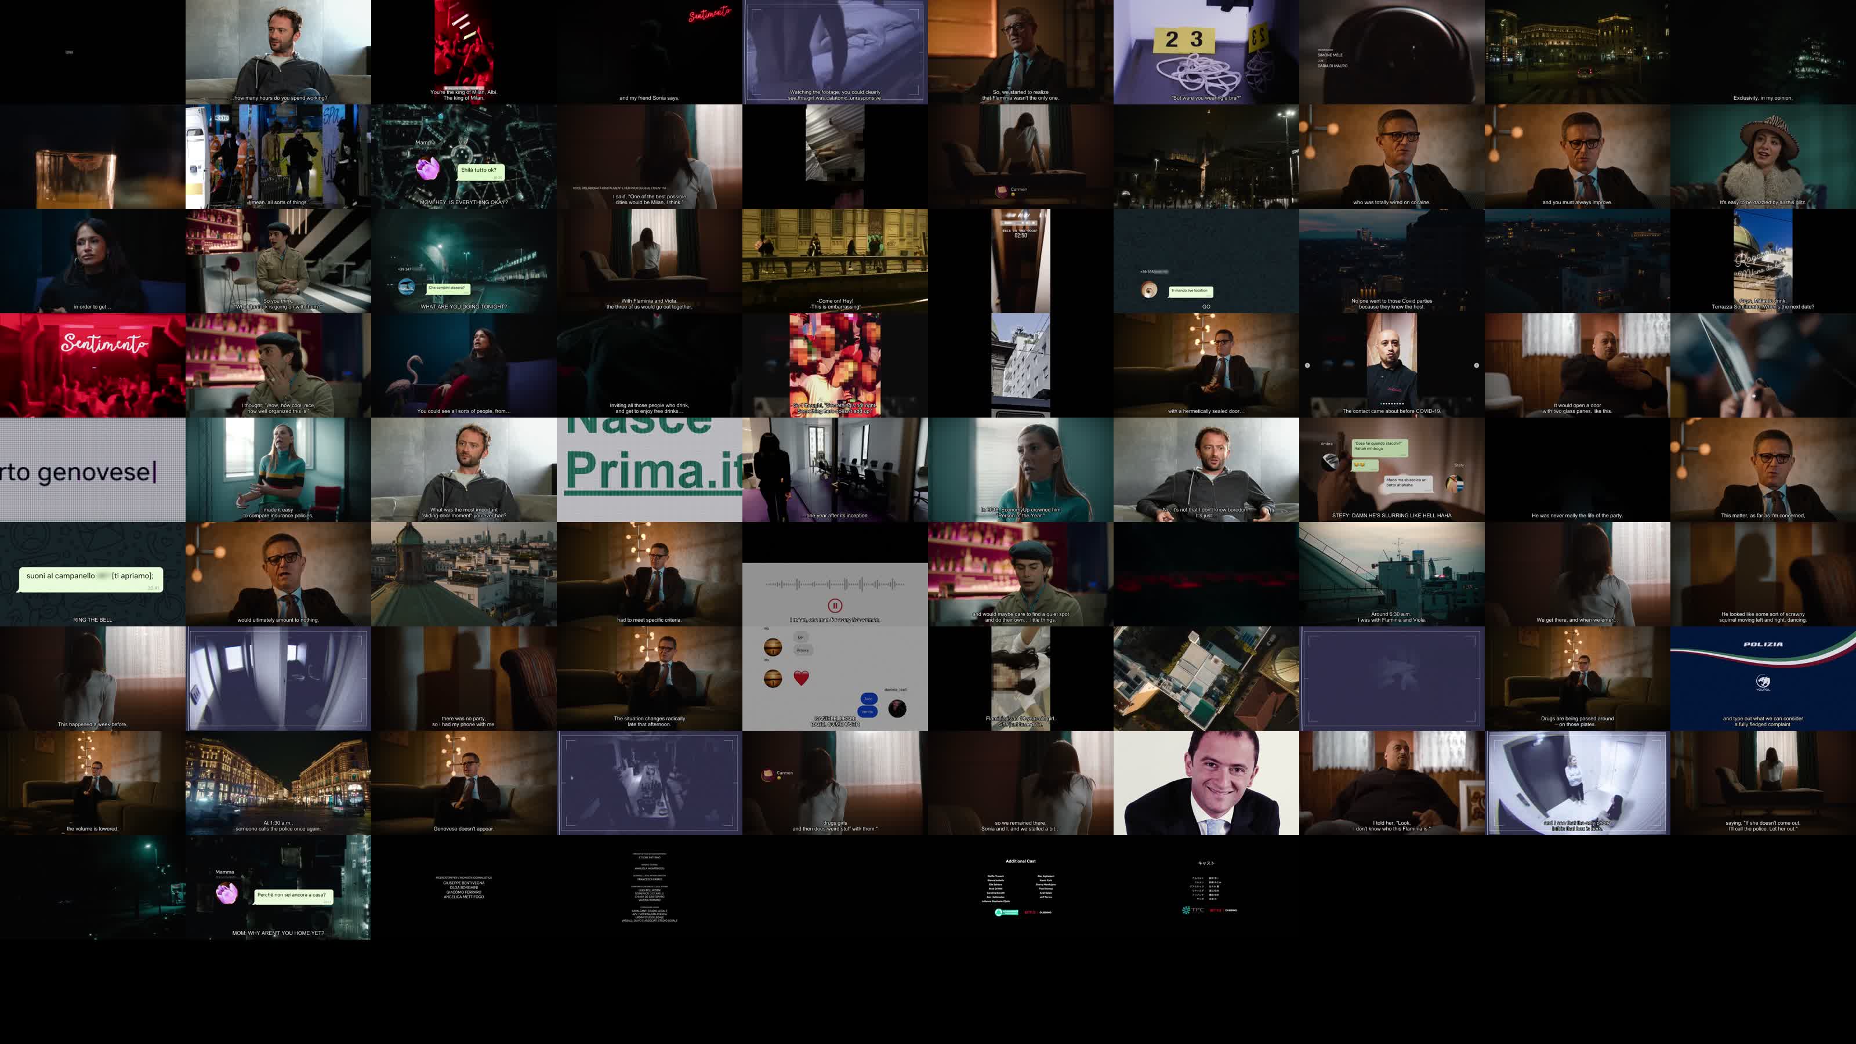1856x1044 pixels.
Task: Click the 'Sentimento' neon sign on the red crowd frame
Action: pyautogui.click(x=104, y=343)
